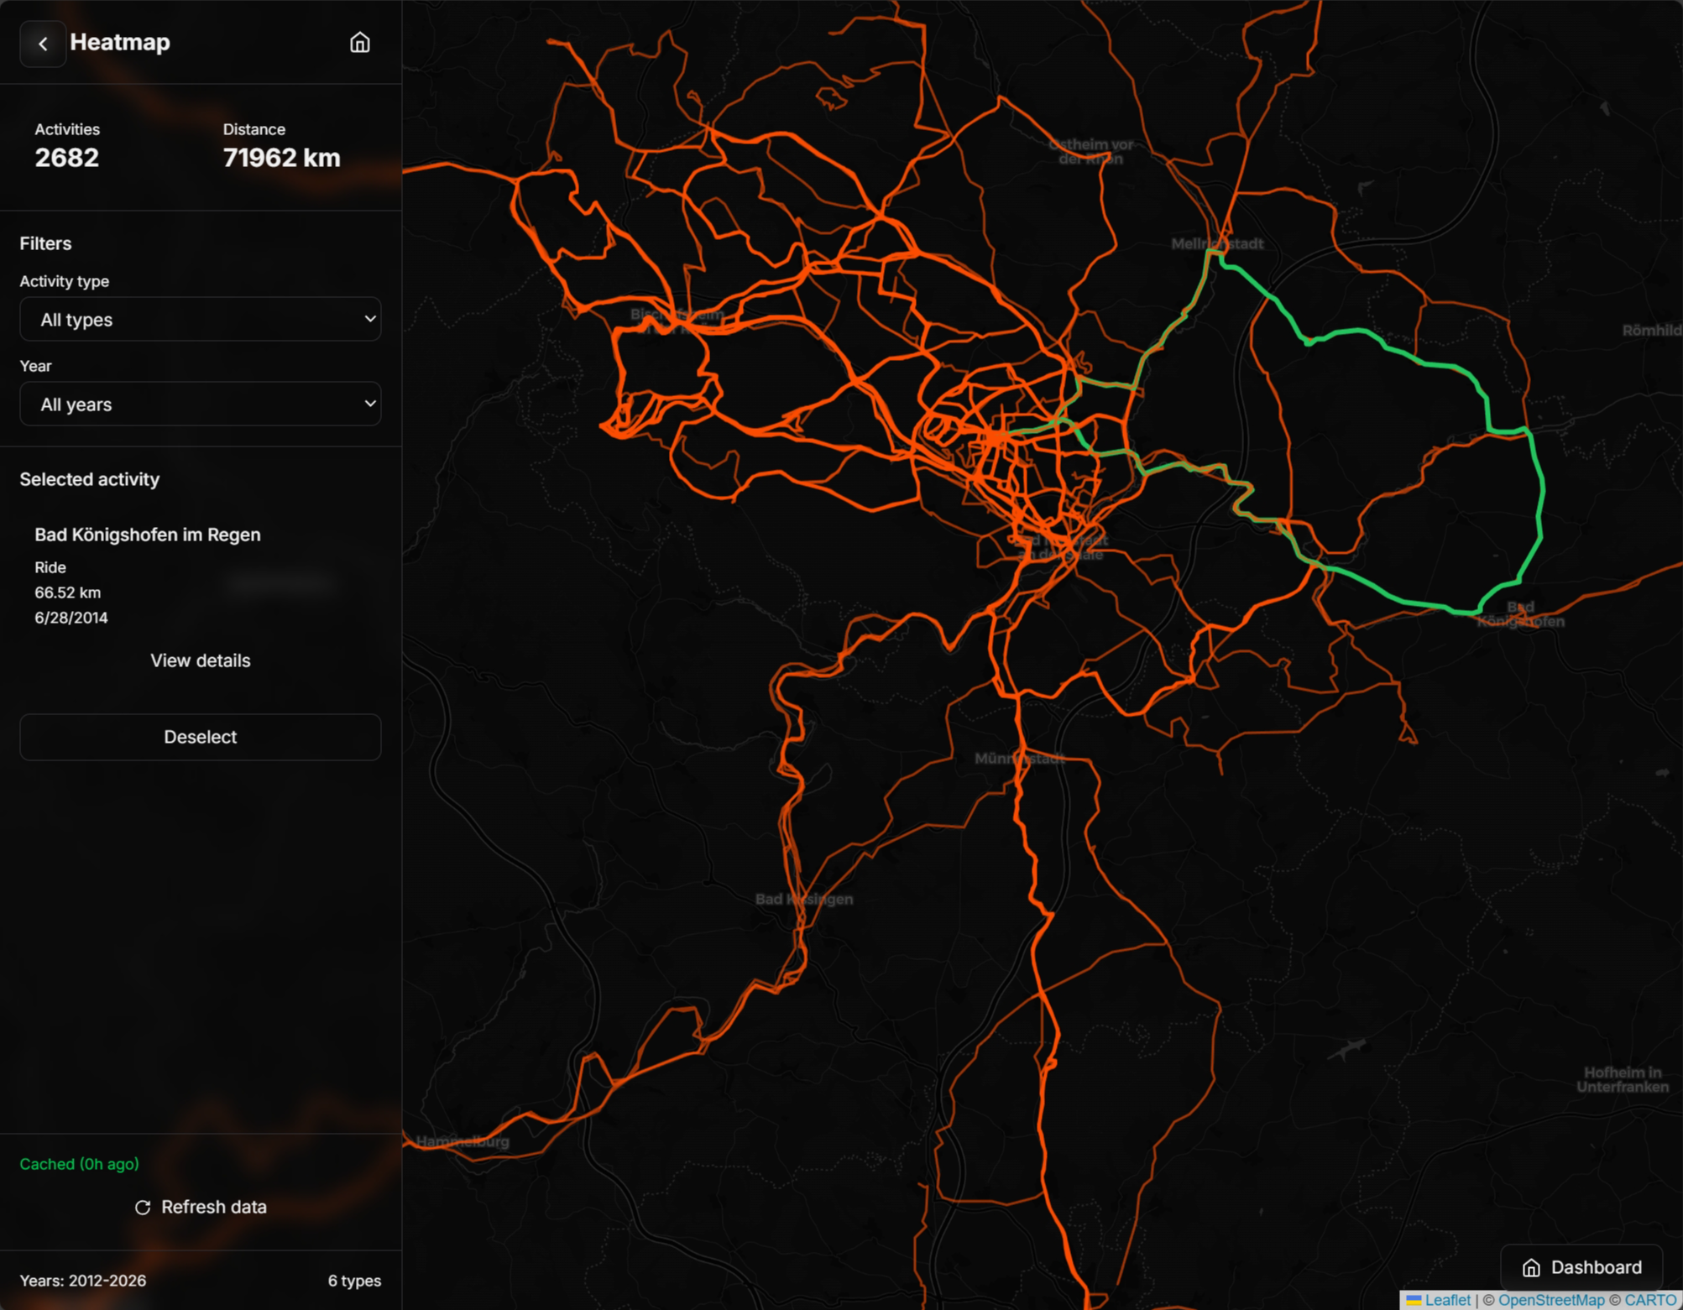Click the Heatmap title in the header
This screenshot has width=1683, height=1310.
tap(120, 42)
